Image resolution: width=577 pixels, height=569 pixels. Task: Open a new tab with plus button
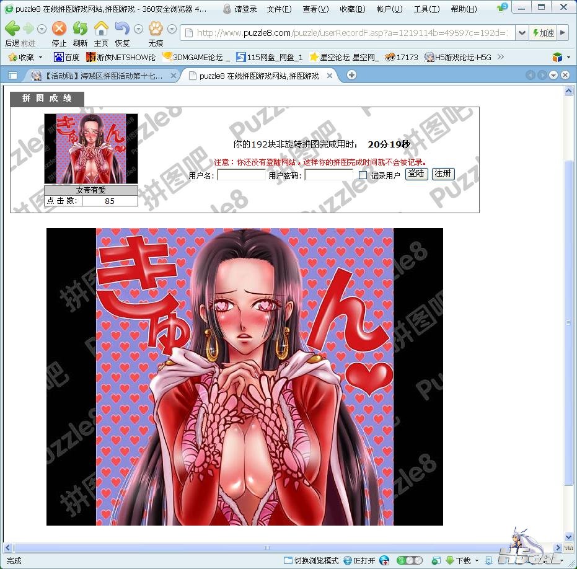click(351, 75)
